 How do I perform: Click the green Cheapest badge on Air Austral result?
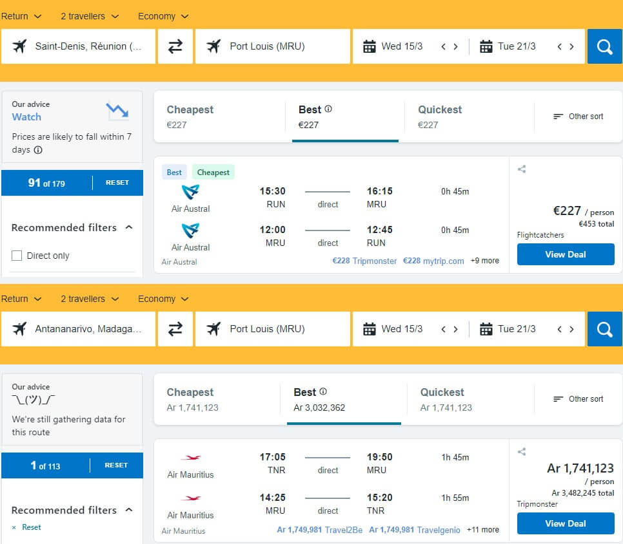(213, 172)
